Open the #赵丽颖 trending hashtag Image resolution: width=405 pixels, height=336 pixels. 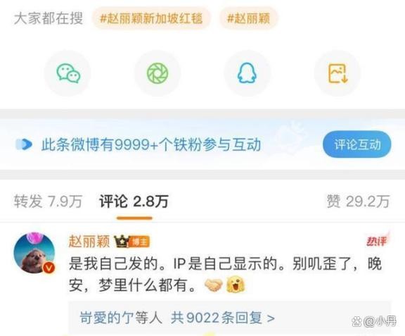[248, 18]
